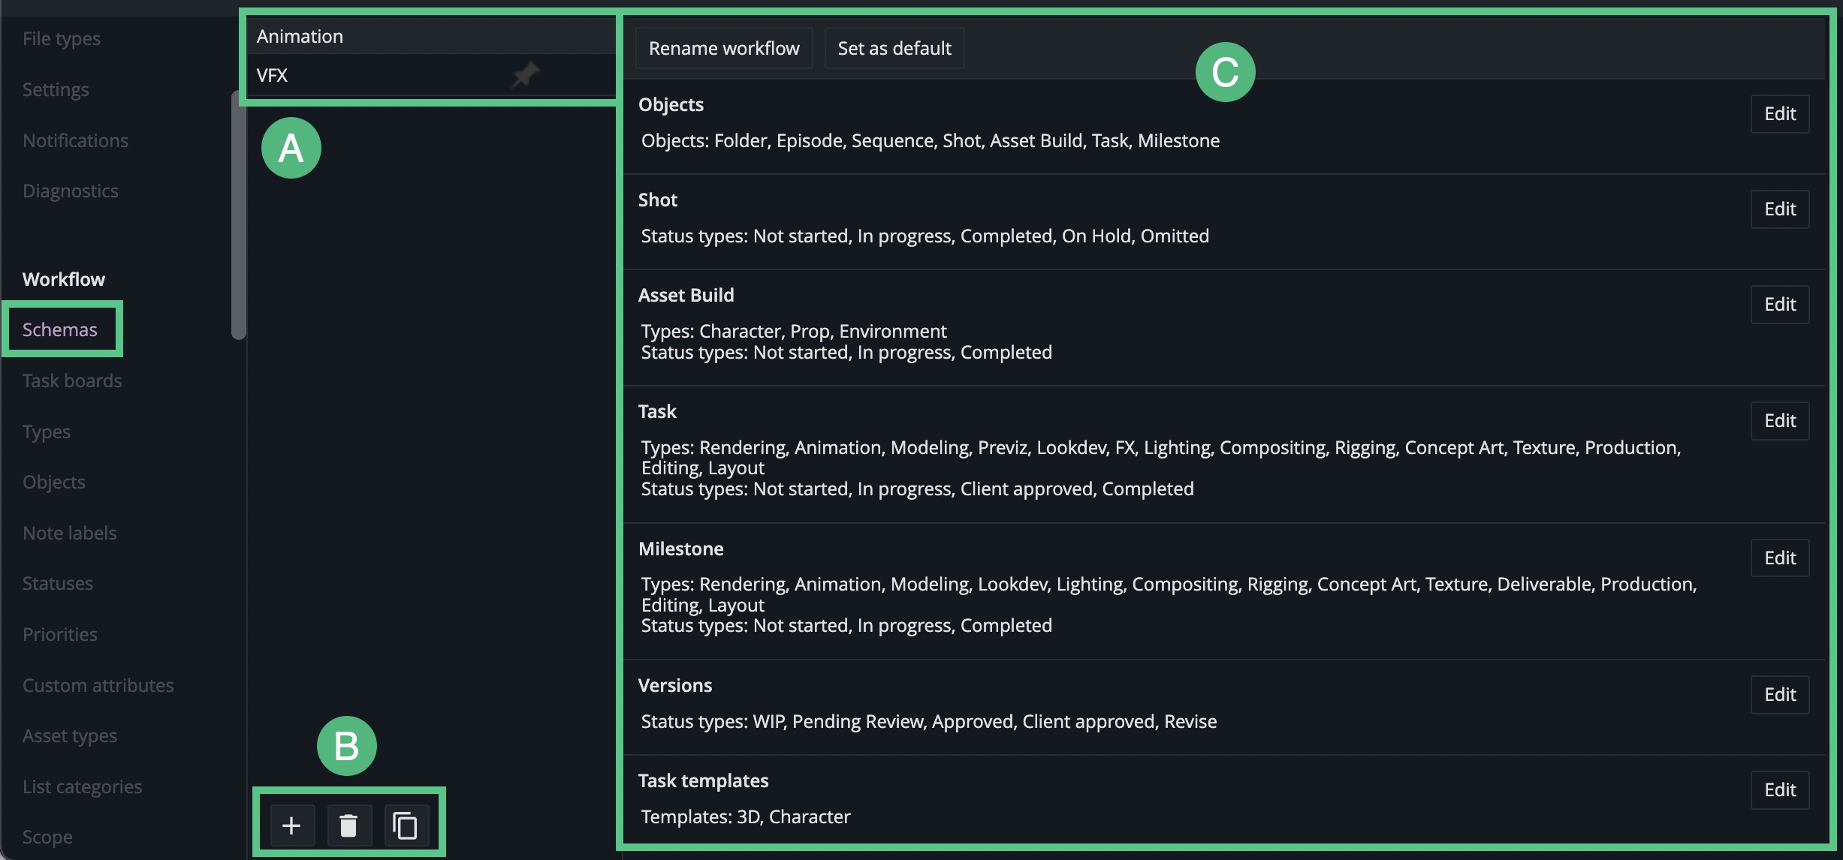Click the delete schema trash icon
The image size is (1843, 860).
pos(348,825)
